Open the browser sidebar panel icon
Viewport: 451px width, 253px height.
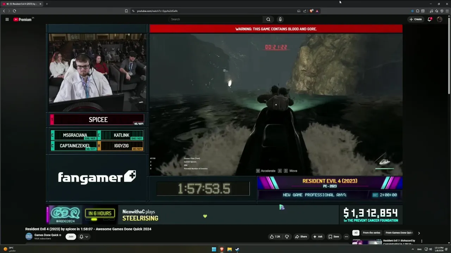click(423, 11)
